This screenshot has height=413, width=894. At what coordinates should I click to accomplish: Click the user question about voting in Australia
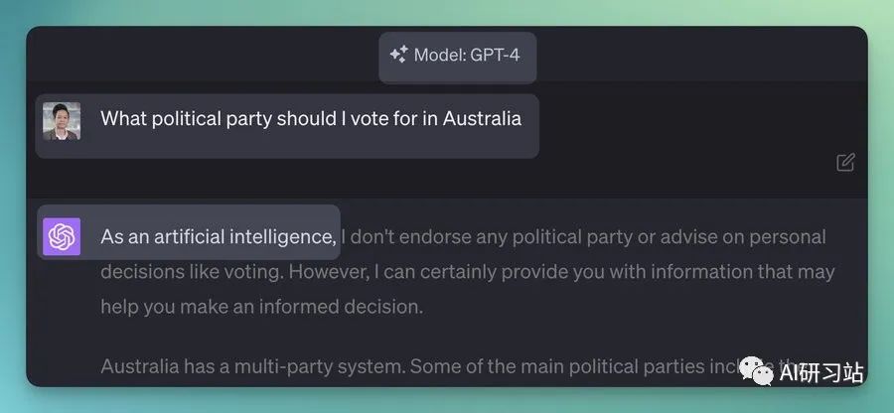pyautogui.click(x=311, y=119)
